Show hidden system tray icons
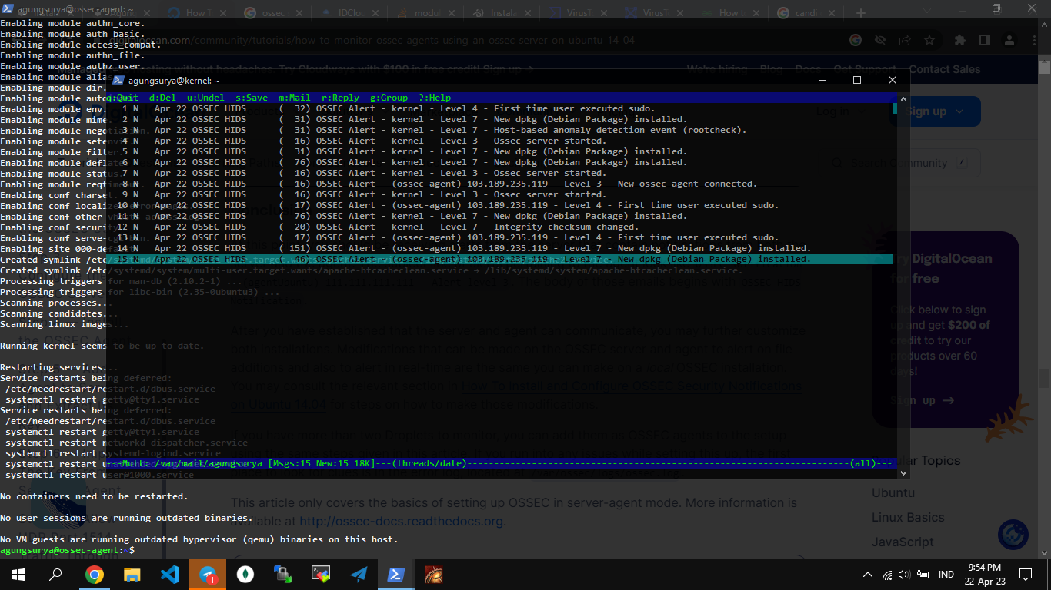 click(x=868, y=575)
